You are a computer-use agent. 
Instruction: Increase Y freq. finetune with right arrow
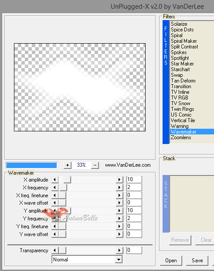coord(119,226)
